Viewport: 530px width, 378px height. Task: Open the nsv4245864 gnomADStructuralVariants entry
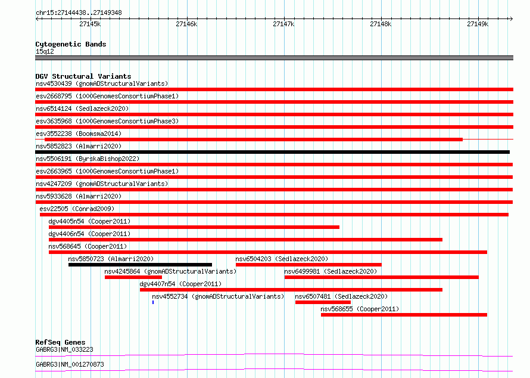pyautogui.click(x=170, y=271)
